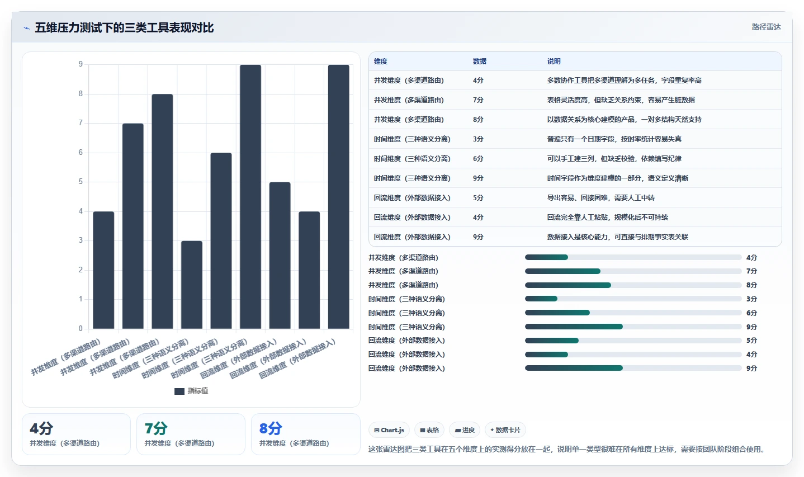The image size is (804, 477).
Task: Click the 路径雷达 tag in the header
Action: tap(766, 27)
